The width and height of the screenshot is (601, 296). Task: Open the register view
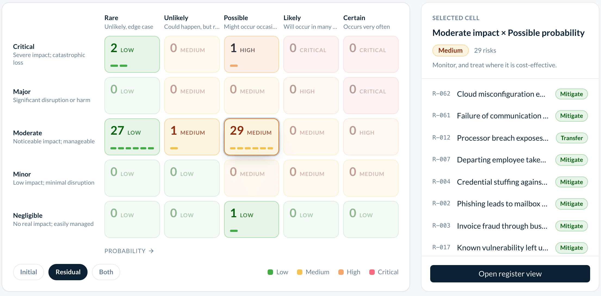click(510, 274)
